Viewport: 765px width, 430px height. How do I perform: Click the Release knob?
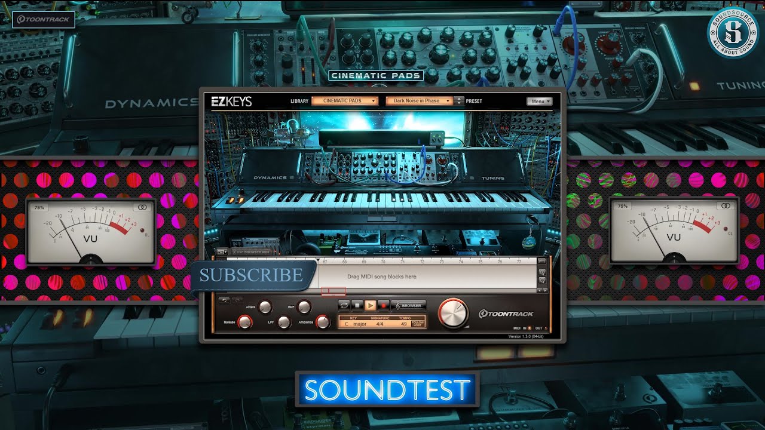pos(244,321)
